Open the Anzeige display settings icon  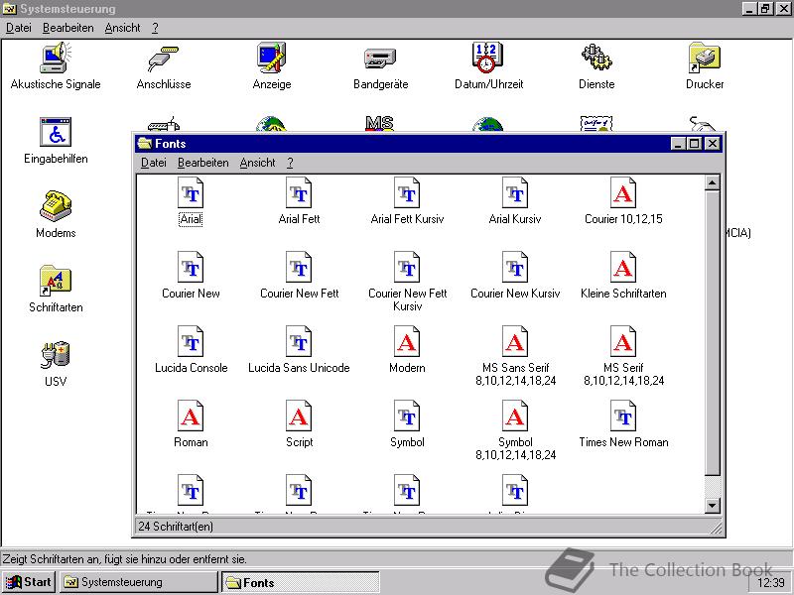(x=272, y=58)
